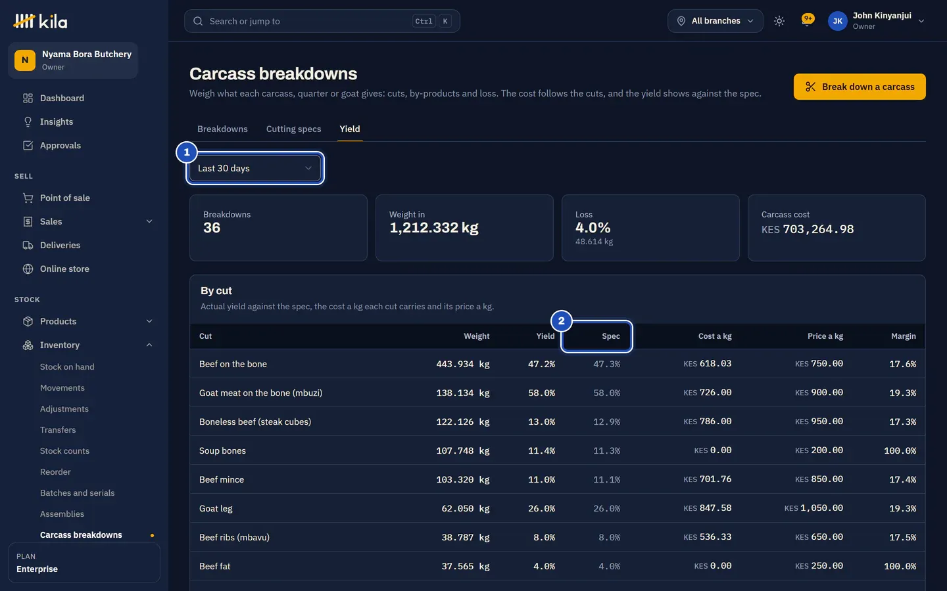Click the Kila logo
This screenshot has height=591, width=947.
(40, 21)
